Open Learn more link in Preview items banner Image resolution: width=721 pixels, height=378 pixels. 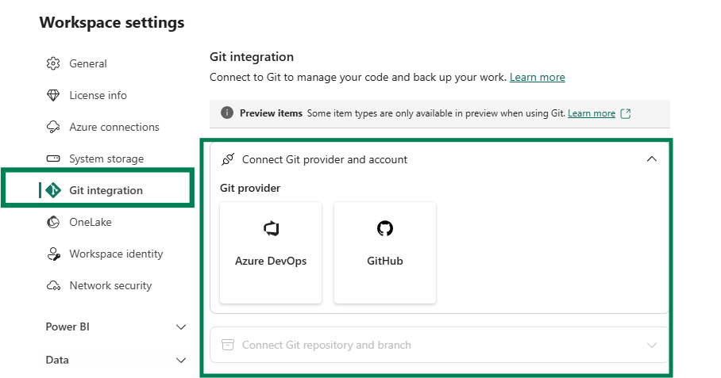(592, 113)
